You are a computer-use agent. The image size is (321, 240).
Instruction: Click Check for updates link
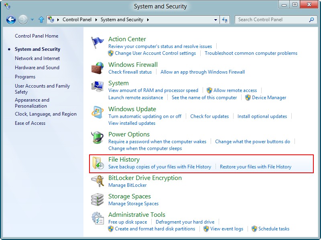pyautogui.click(x=209, y=116)
